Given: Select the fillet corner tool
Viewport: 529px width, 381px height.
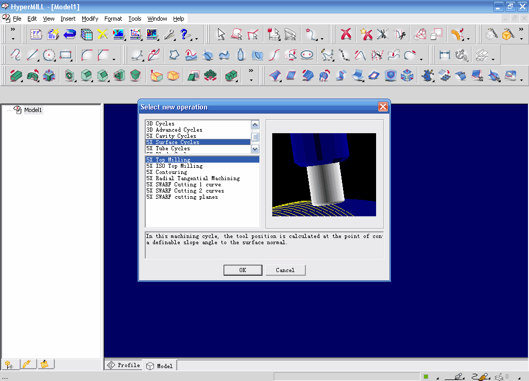Looking at the screenshot, I should pyautogui.click(x=87, y=55).
